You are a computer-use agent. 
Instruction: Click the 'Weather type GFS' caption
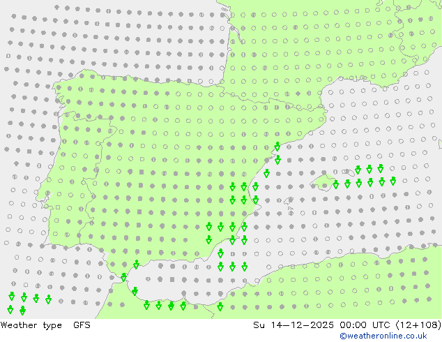point(45,325)
